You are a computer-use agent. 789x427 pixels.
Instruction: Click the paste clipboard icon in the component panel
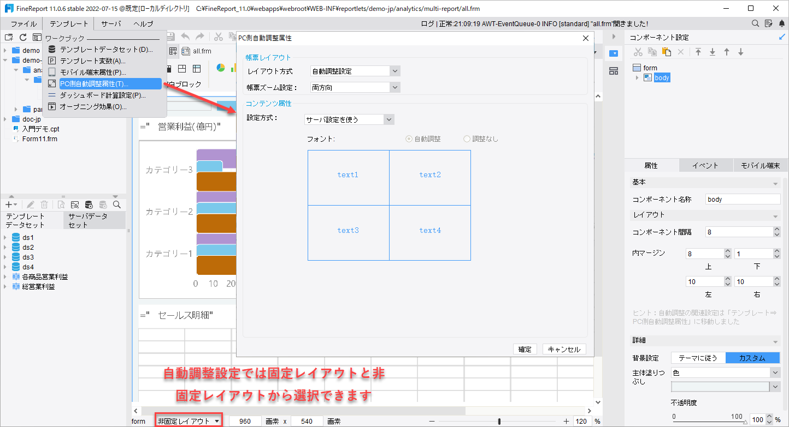pyautogui.click(x=667, y=52)
